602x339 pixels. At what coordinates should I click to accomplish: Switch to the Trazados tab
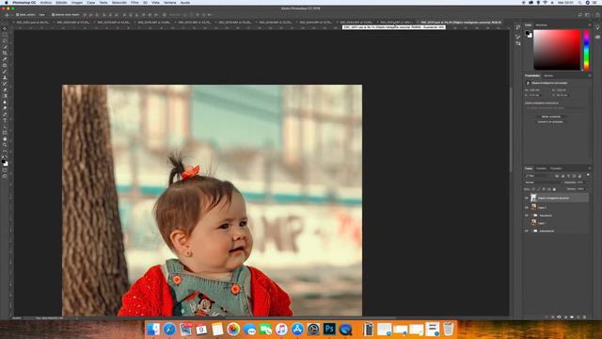tap(556, 169)
